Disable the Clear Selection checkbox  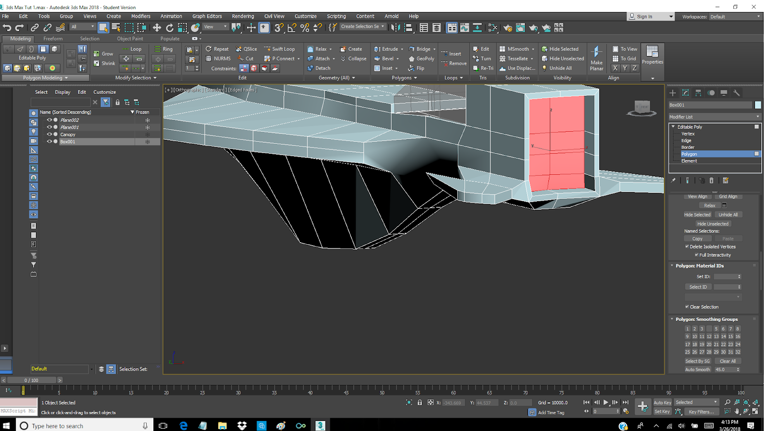[687, 306]
